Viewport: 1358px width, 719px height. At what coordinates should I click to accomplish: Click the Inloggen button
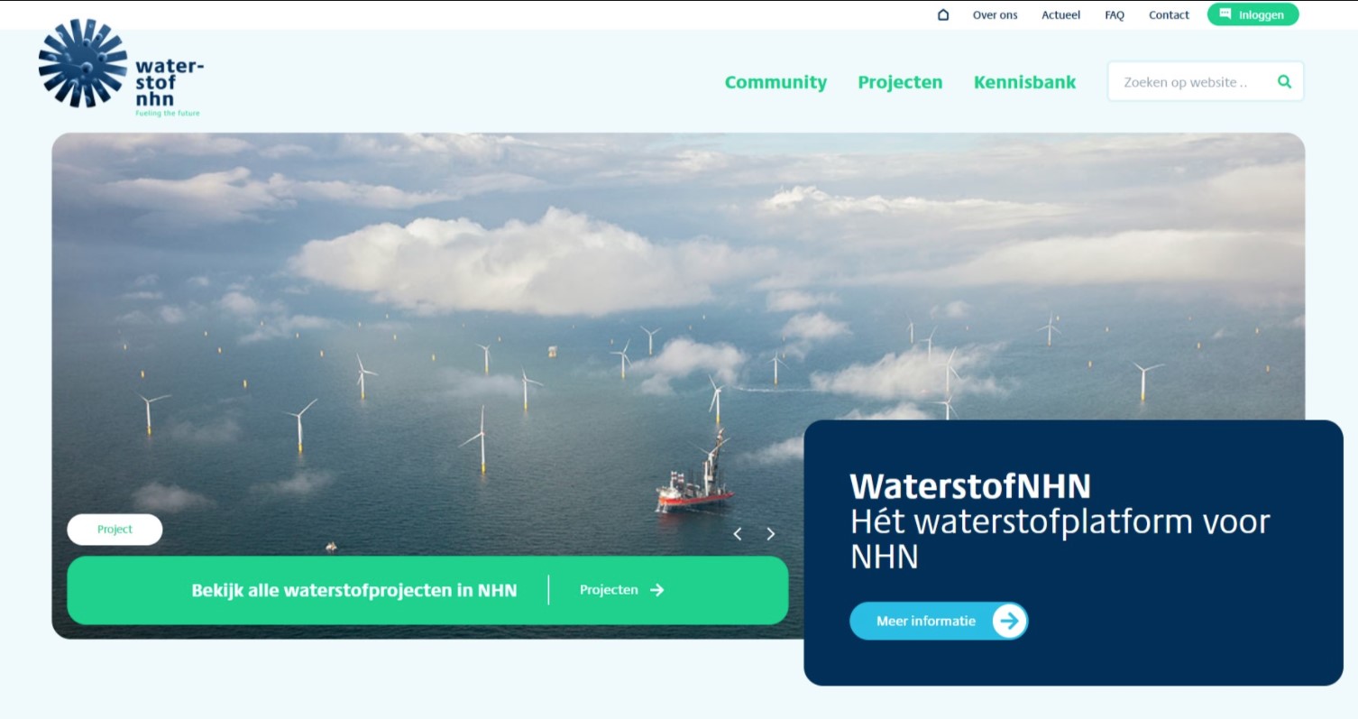point(1253,14)
